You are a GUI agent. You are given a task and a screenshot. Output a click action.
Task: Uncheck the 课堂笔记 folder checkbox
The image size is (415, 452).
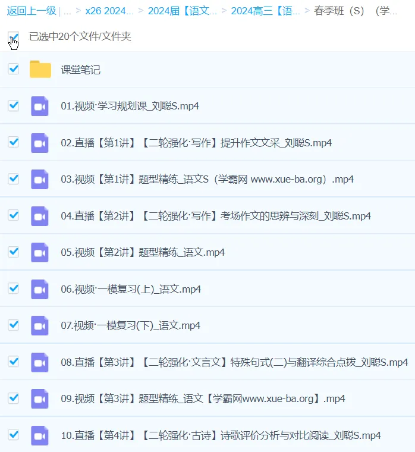coord(14,69)
